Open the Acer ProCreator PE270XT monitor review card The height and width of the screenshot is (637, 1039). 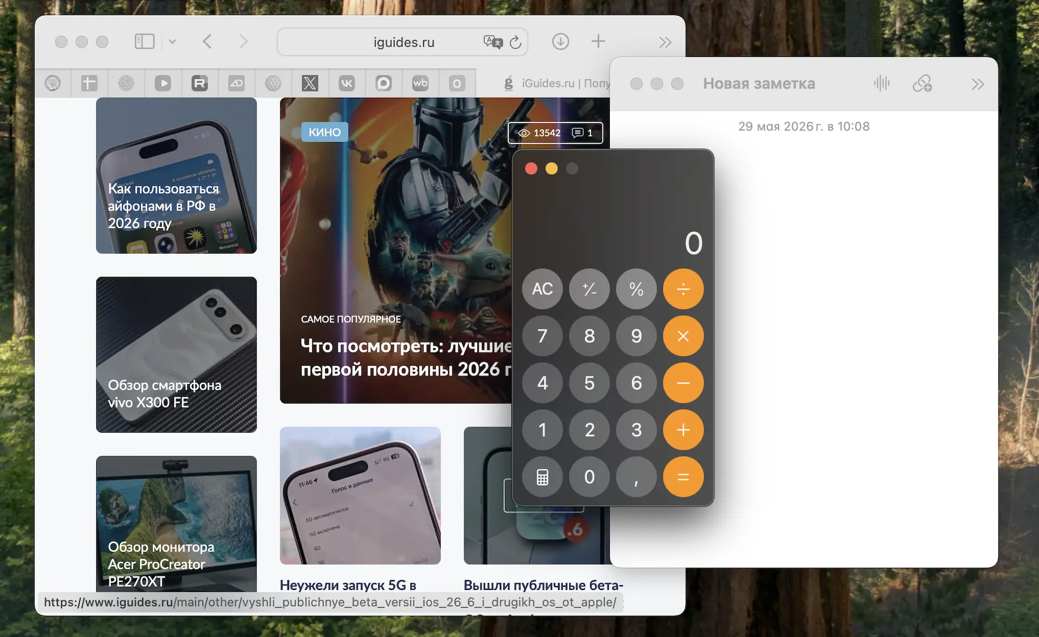pyautogui.click(x=176, y=523)
